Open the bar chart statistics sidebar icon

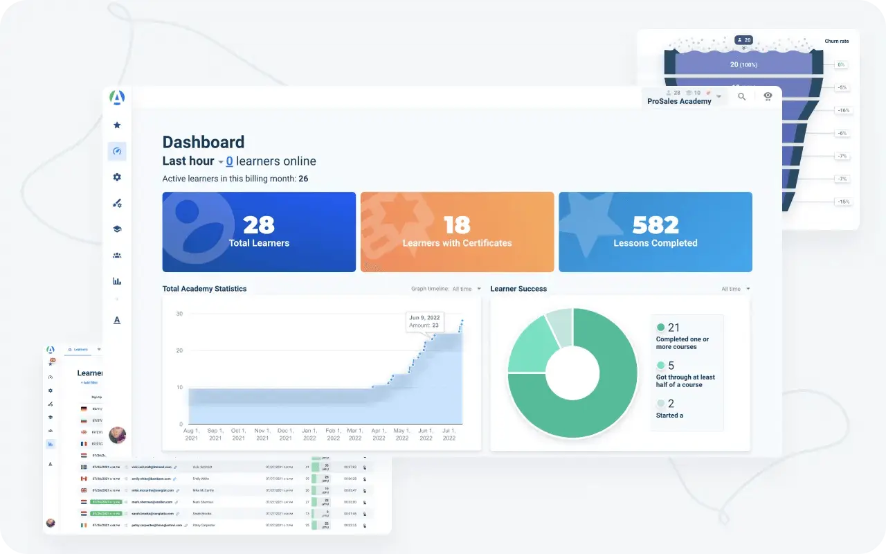(117, 281)
